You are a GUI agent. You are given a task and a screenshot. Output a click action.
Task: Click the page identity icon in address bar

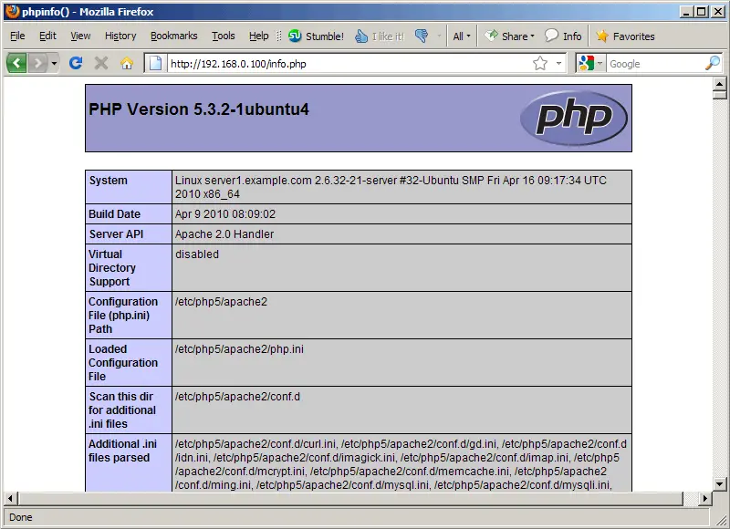point(155,63)
